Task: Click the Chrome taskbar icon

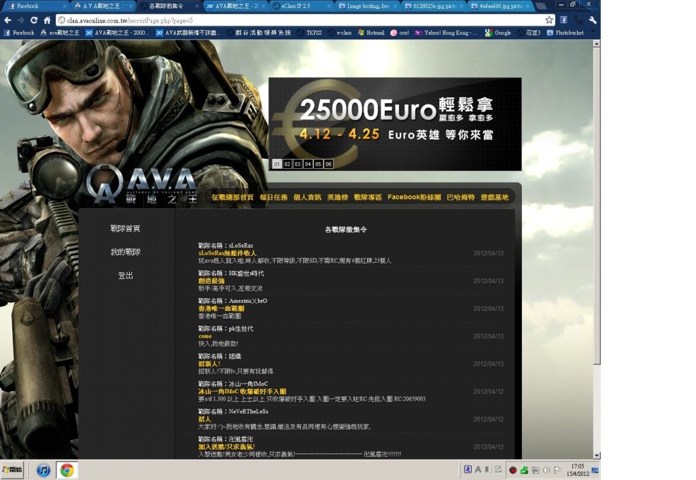Action: coord(67,470)
